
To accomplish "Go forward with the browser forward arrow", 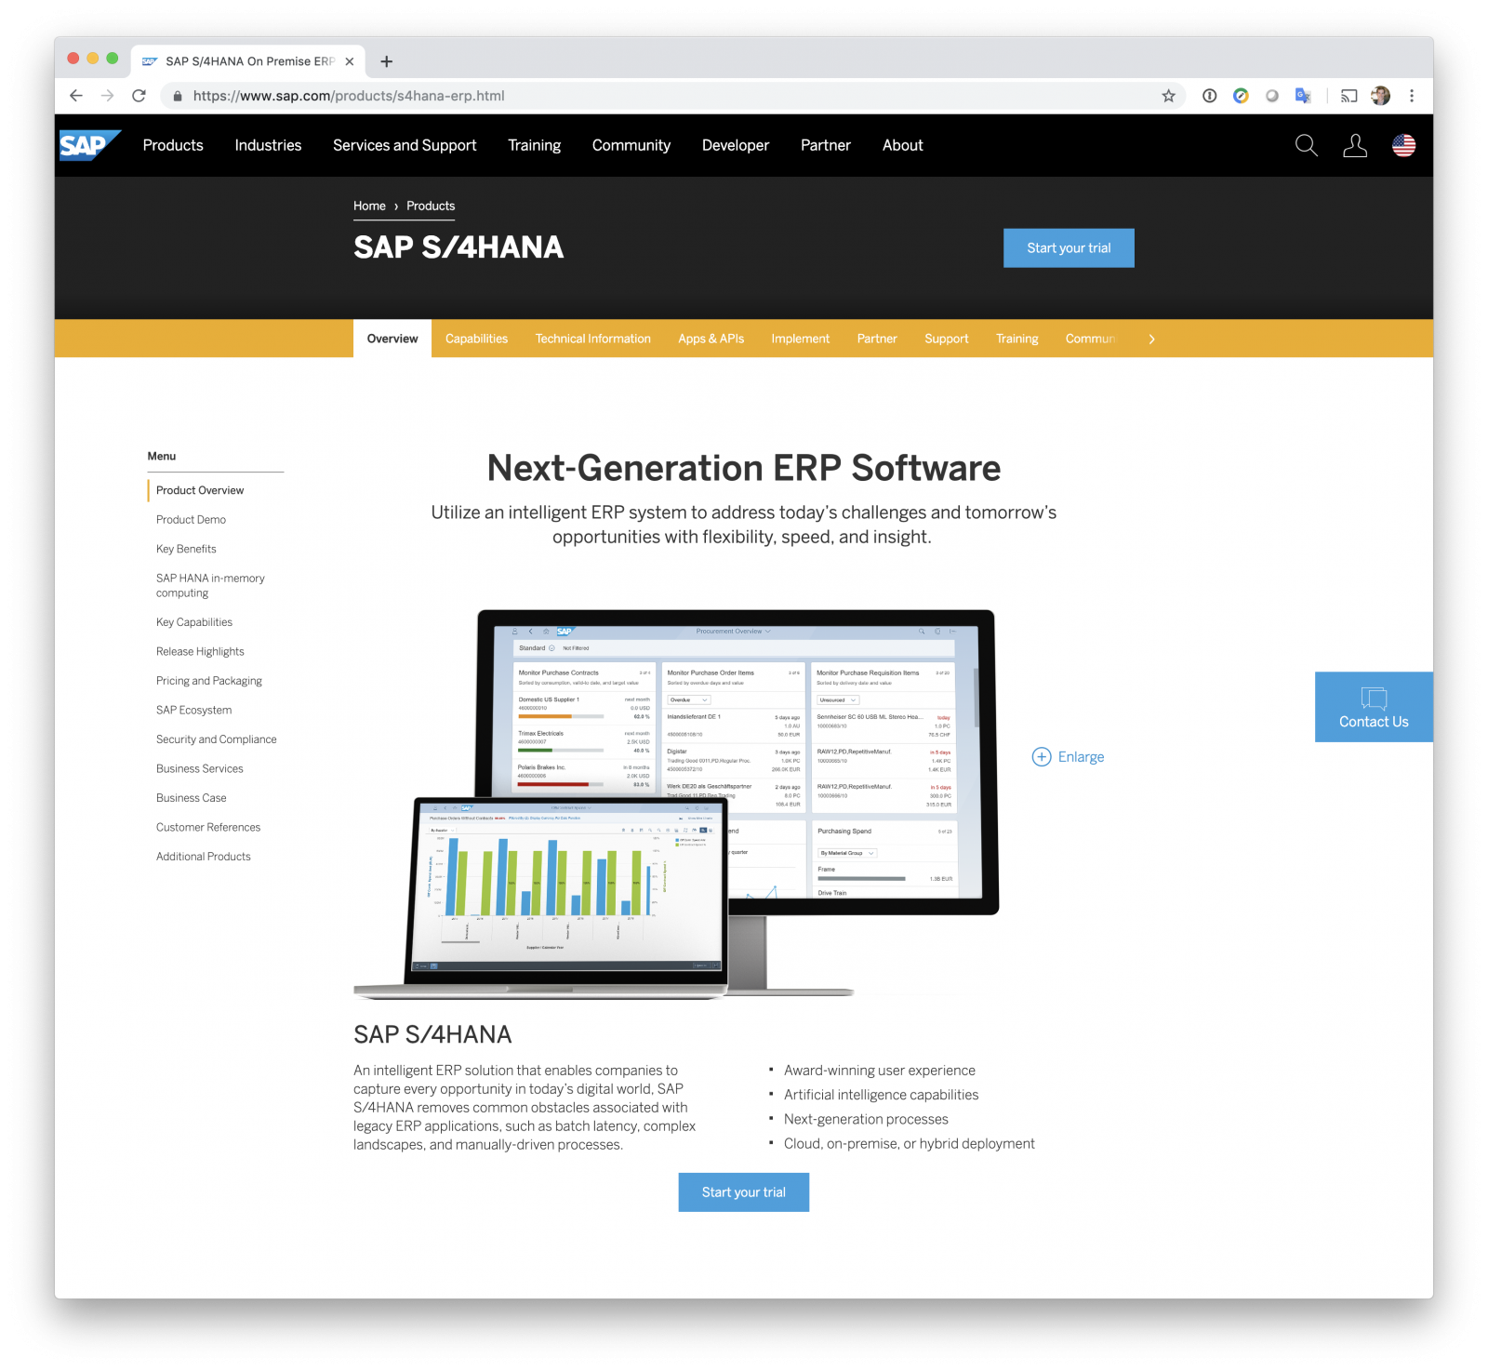I will pyautogui.click(x=108, y=96).
